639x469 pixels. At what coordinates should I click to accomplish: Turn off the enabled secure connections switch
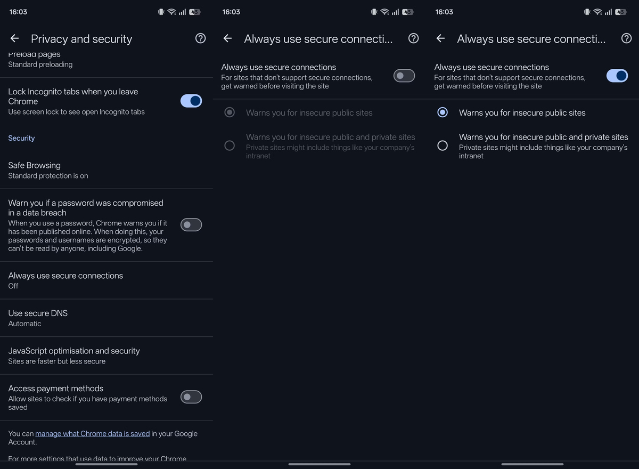pyautogui.click(x=617, y=76)
